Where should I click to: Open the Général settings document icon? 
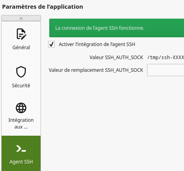point(21,34)
